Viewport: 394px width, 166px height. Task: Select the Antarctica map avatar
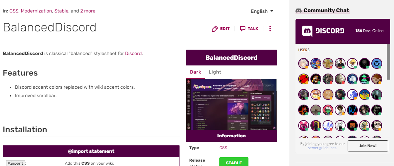coord(352,79)
